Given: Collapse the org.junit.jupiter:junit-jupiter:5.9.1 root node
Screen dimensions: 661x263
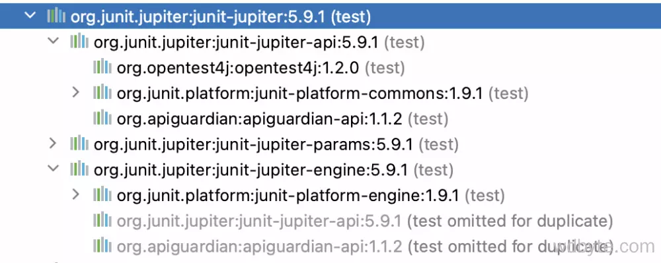Looking at the screenshot, I should (x=30, y=16).
